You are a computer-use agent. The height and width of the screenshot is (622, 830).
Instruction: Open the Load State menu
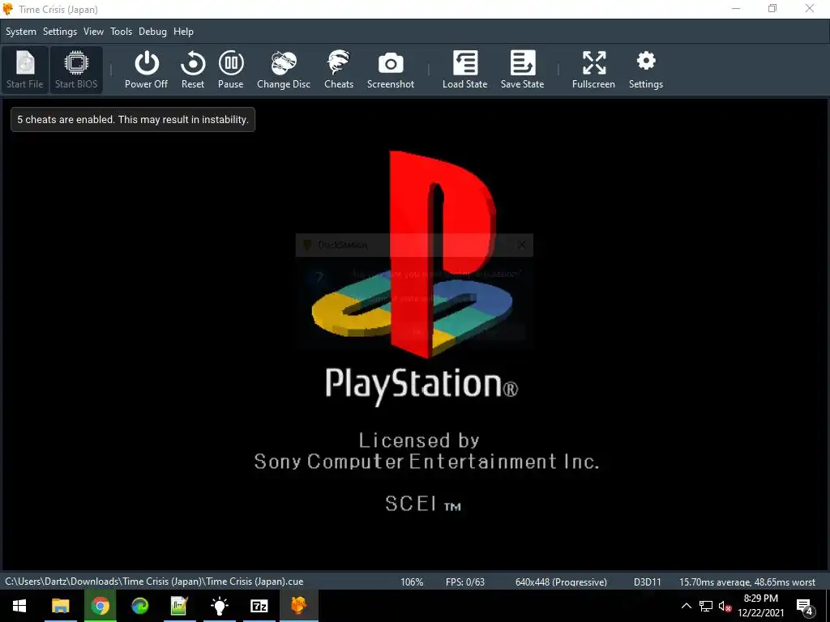464,70
